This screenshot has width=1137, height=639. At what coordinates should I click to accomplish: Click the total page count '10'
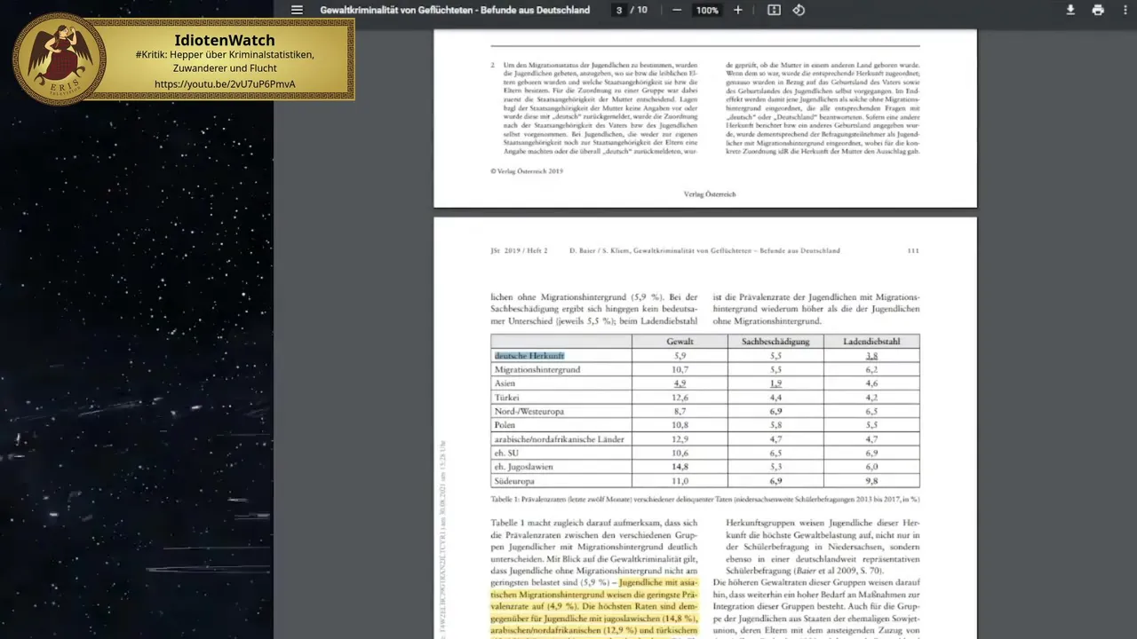[642, 11]
